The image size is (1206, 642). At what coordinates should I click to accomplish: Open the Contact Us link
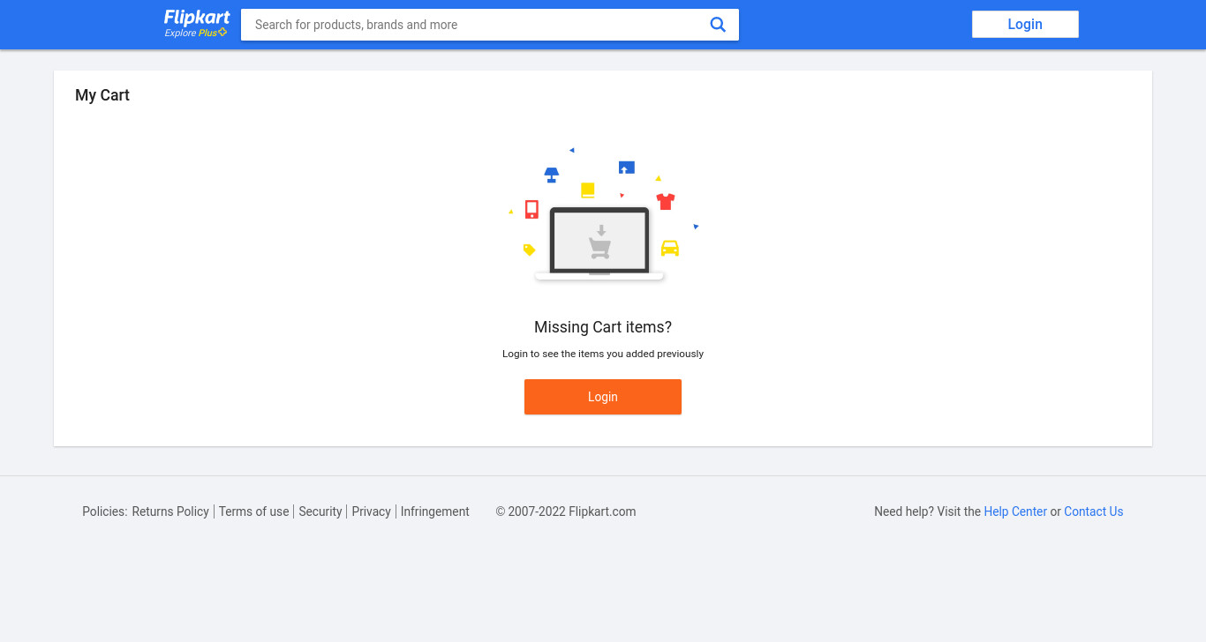(1093, 511)
